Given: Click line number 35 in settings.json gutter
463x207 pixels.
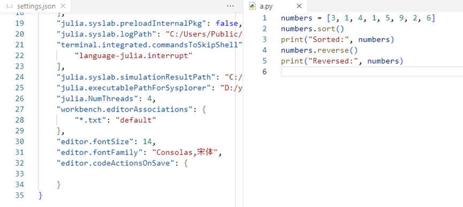Looking at the screenshot, I should 19,195.
